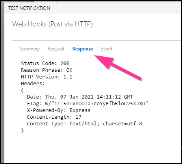Click the opening curly brace of headers
The height and width of the screenshot is (164, 182).
click(x=22, y=90)
